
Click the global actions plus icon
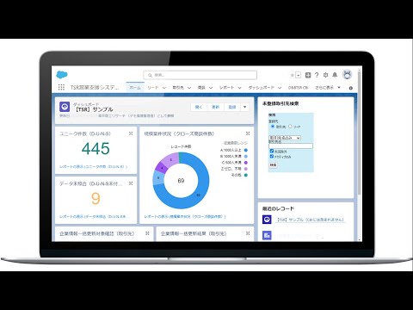tap(308, 75)
